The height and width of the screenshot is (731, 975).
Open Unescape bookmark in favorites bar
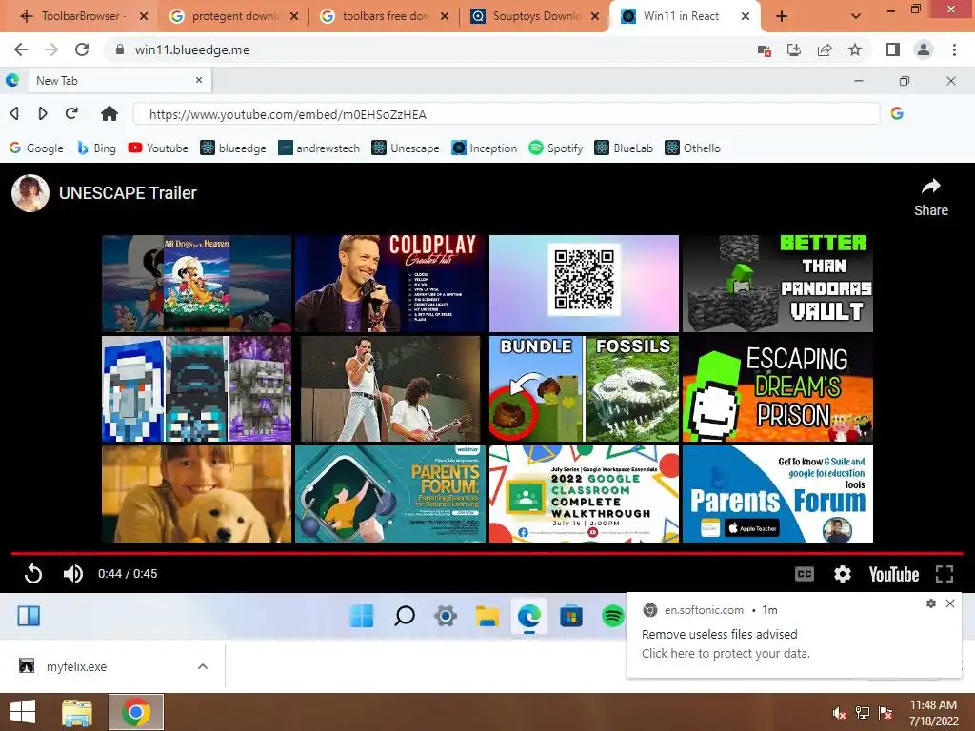pyautogui.click(x=406, y=148)
